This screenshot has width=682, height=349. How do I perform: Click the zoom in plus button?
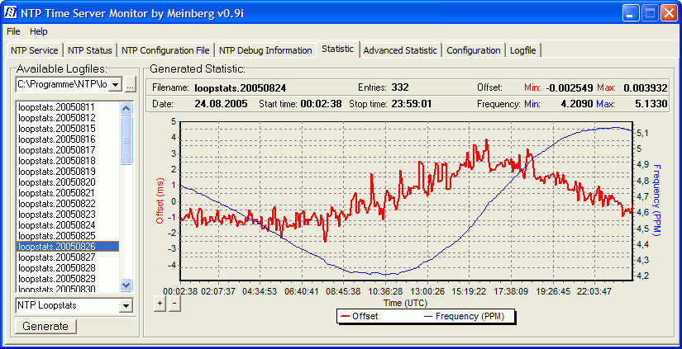click(x=160, y=303)
